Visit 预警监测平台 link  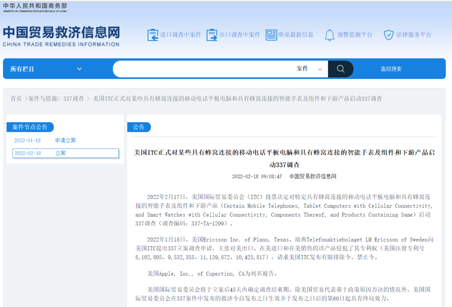pos(355,35)
